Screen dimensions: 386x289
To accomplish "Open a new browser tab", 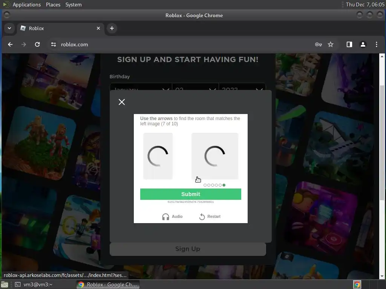I will 112,28.
